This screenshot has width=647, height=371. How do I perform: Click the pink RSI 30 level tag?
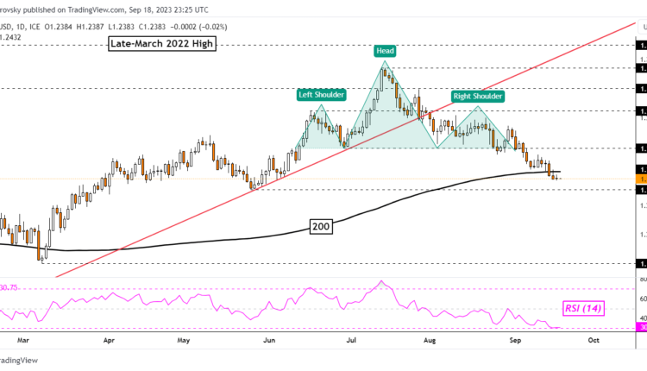(x=641, y=328)
